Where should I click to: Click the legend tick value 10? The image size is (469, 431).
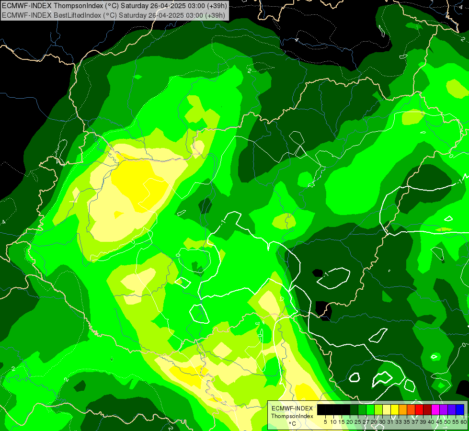point(333,422)
